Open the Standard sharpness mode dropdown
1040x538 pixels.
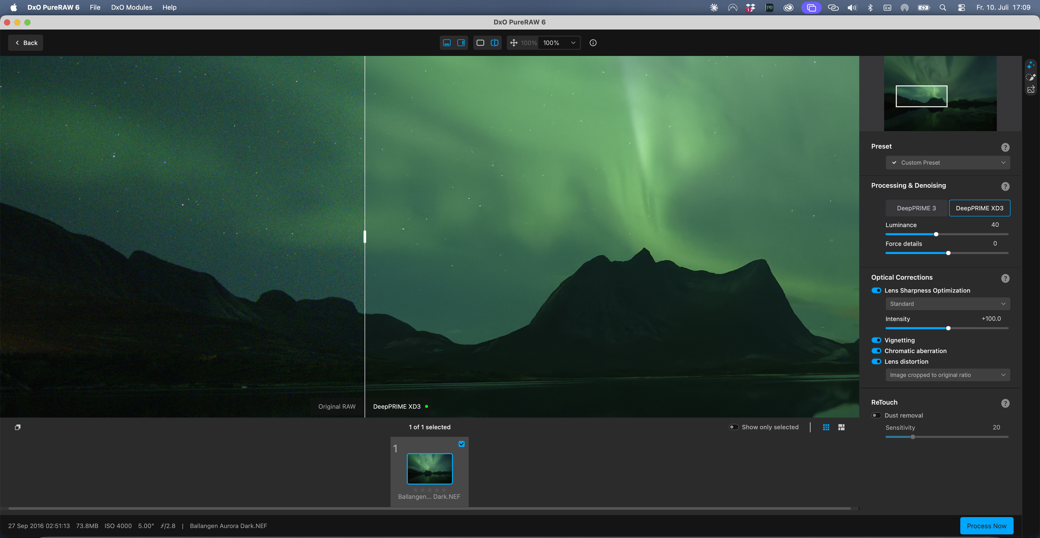click(948, 304)
